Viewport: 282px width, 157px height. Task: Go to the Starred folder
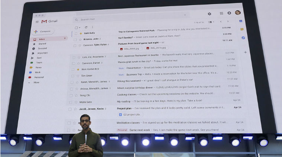click(x=42, y=44)
